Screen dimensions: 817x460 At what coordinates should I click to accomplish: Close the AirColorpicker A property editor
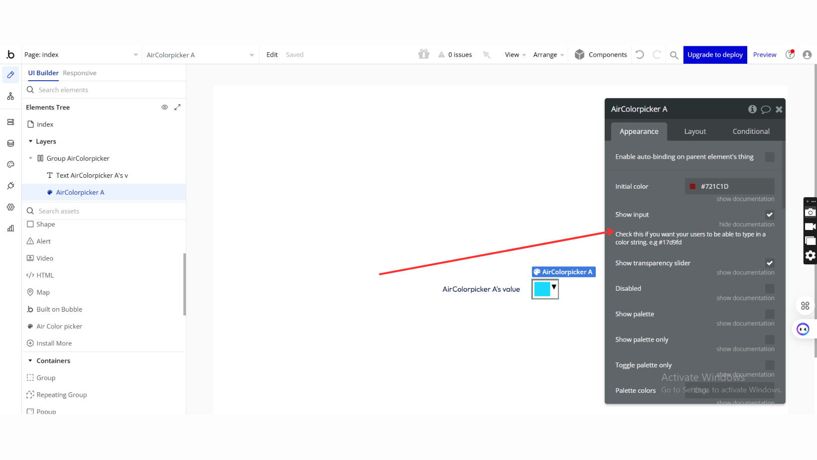point(779,110)
